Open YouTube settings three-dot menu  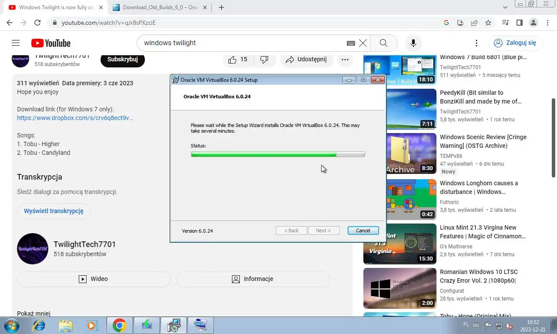tap(476, 43)
